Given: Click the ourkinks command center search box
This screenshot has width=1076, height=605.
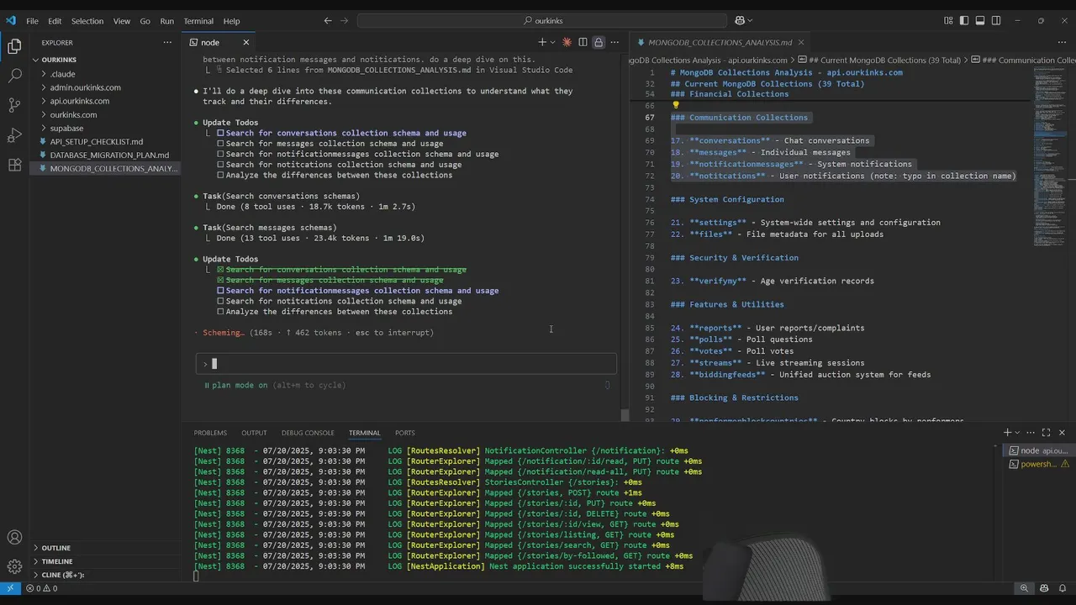Looking at the screenshot, I should (543, 21).
